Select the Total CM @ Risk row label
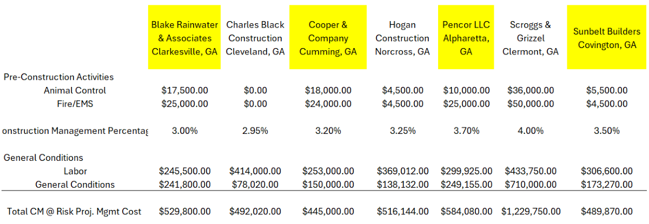This screenshot has width=649, height=224. (74, 212)
